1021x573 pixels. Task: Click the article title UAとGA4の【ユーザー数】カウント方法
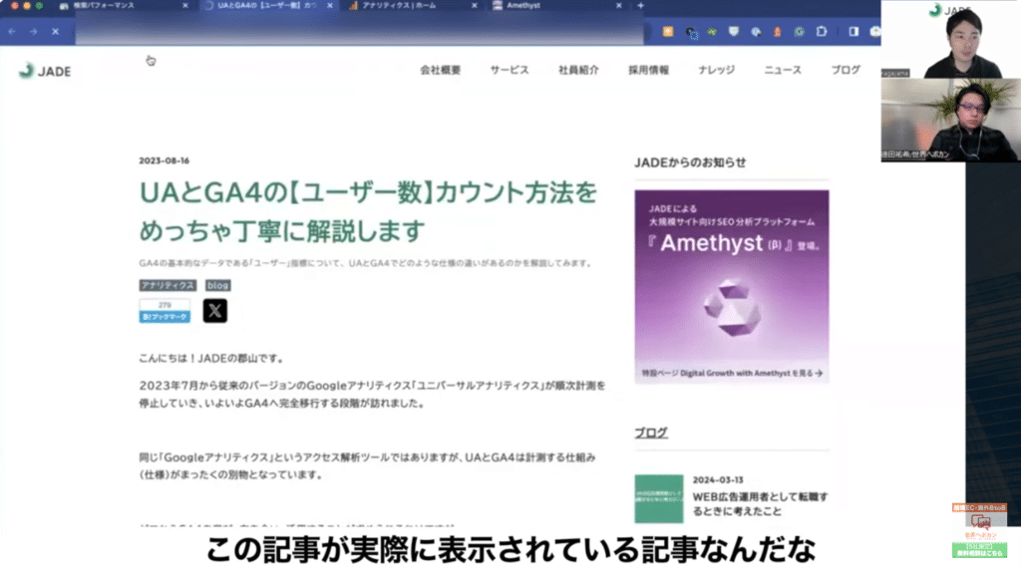[368, 211]
